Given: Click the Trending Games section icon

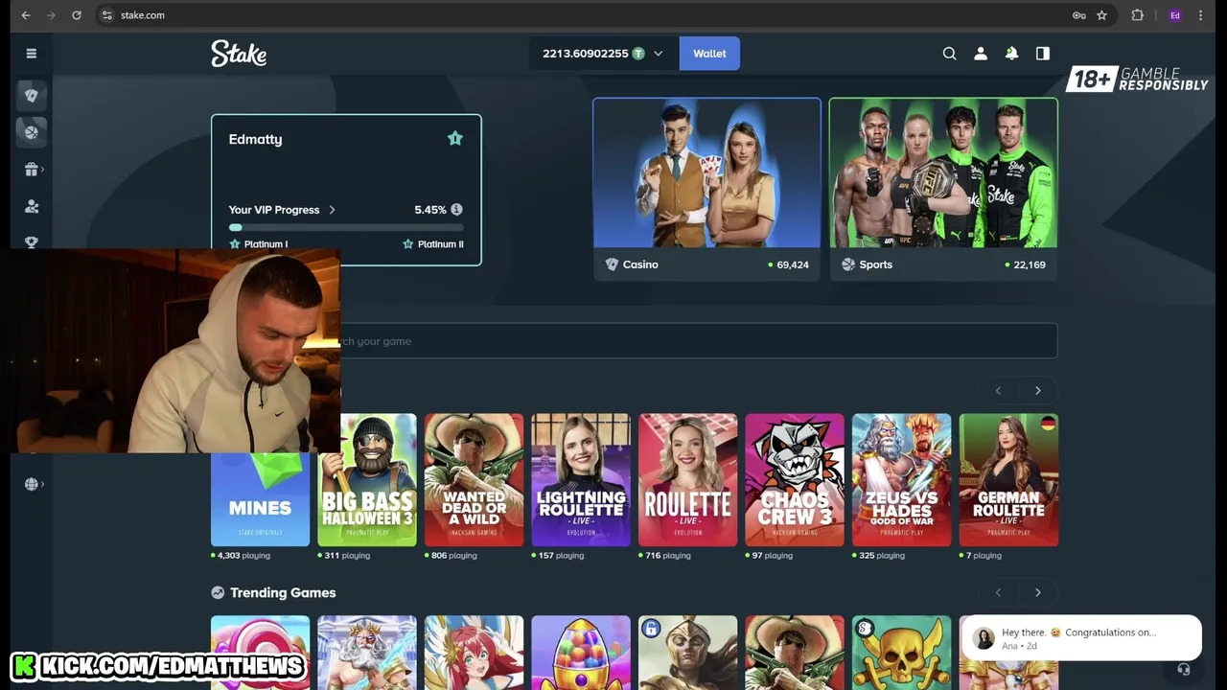Looking at the screenshot, I should tap(218, 592).
